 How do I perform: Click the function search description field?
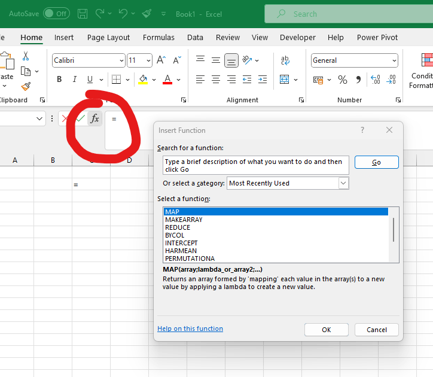point(256,165)
